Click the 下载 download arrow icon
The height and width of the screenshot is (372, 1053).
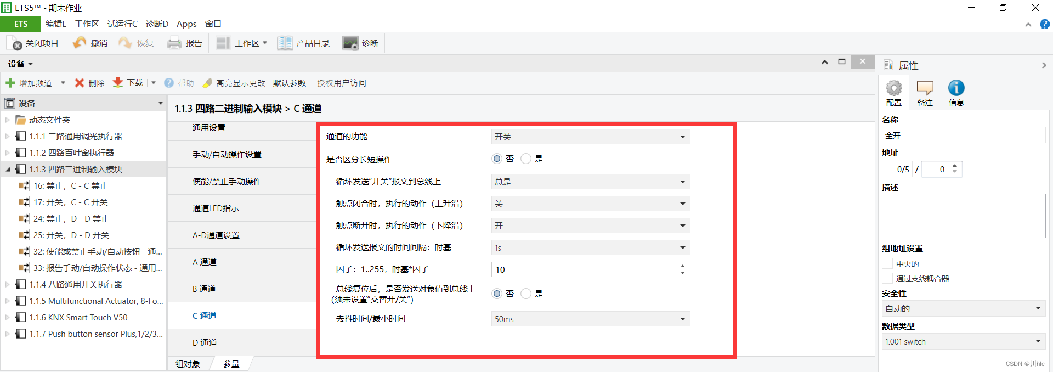pyautogui.click(x=118, y=83)
